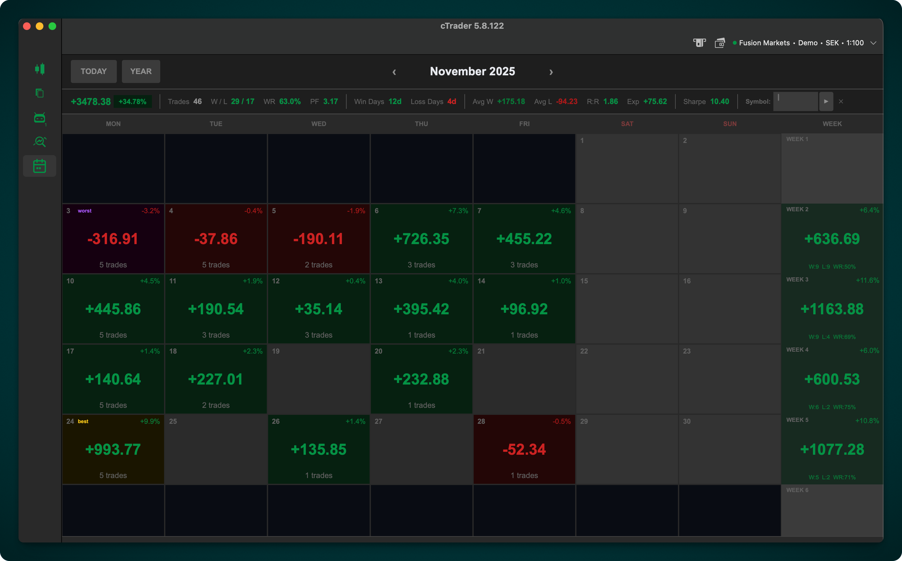902x561 pixels.
Task: Open the Withdraw wallet icon
Action: click(x=720, y=43)
